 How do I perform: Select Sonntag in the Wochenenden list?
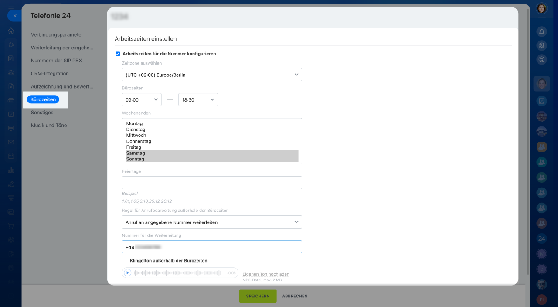point(212,159)
